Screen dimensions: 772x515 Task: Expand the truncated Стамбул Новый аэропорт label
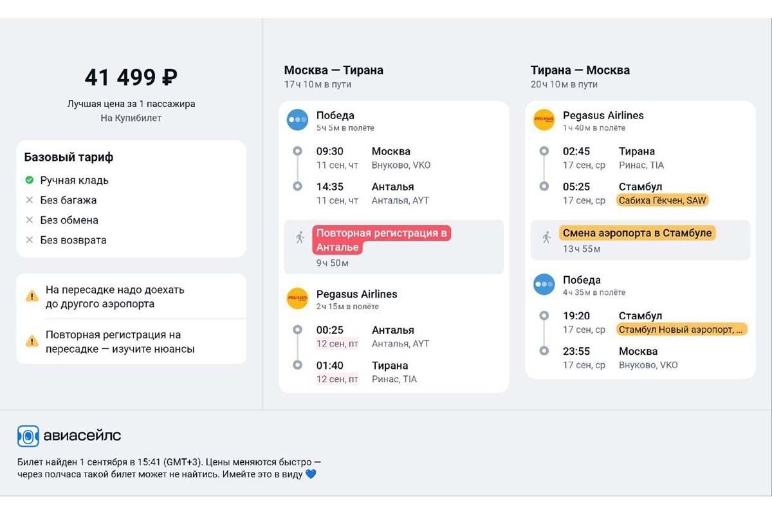[681, 329]
